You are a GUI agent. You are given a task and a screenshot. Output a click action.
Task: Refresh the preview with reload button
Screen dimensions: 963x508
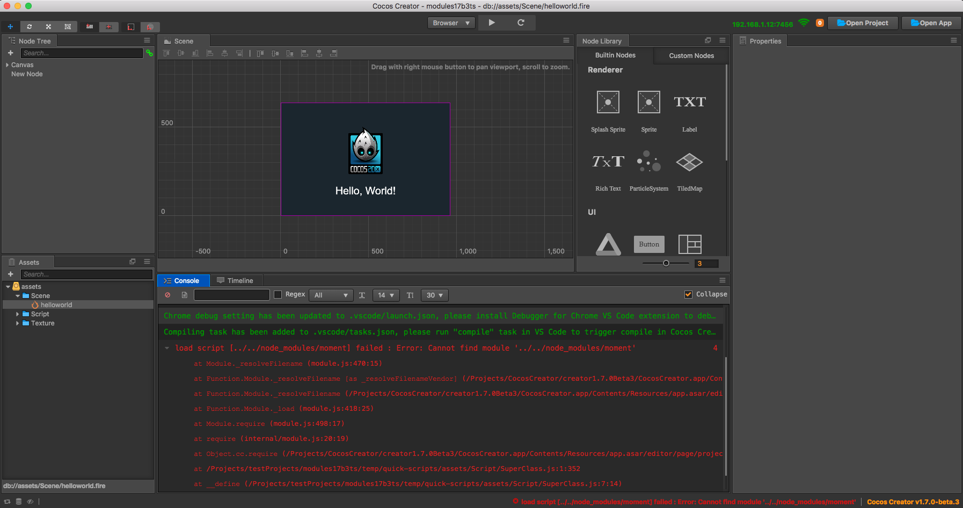521,23
